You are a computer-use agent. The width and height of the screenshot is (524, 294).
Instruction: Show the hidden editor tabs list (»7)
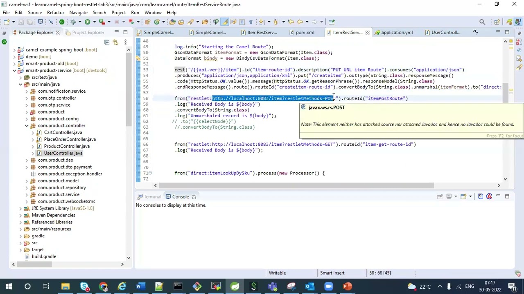(x=475, y=32)
